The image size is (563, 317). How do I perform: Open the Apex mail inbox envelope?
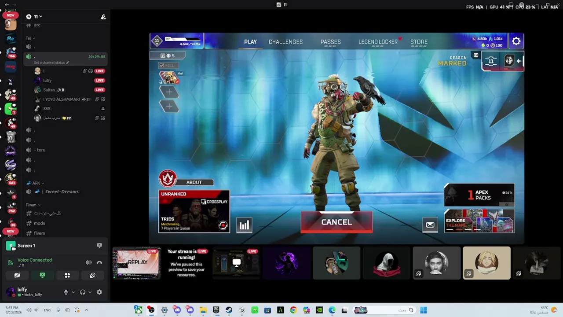430,225
